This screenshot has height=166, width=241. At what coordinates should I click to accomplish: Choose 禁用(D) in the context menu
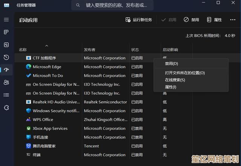171,64
